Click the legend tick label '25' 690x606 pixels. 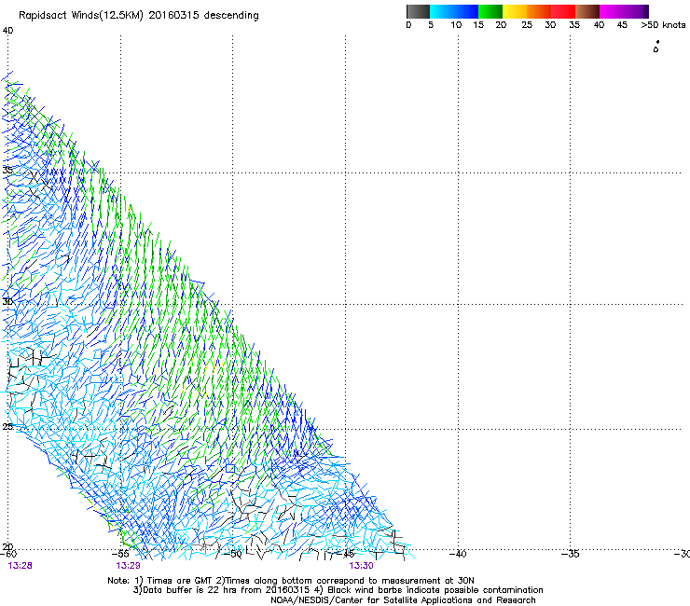pos(527,25)
